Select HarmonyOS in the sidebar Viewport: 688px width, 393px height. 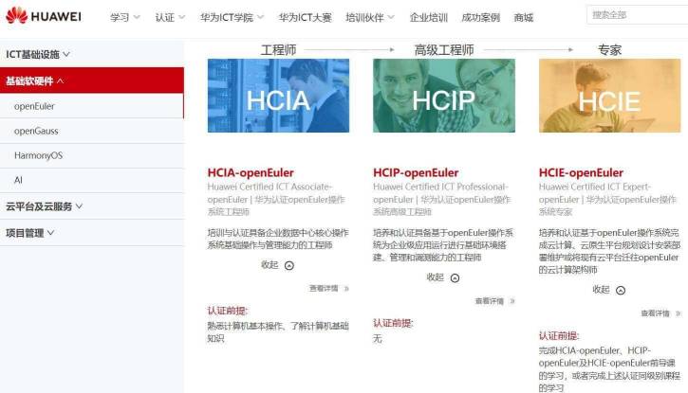pyautogui.click(x=92, y=155)
